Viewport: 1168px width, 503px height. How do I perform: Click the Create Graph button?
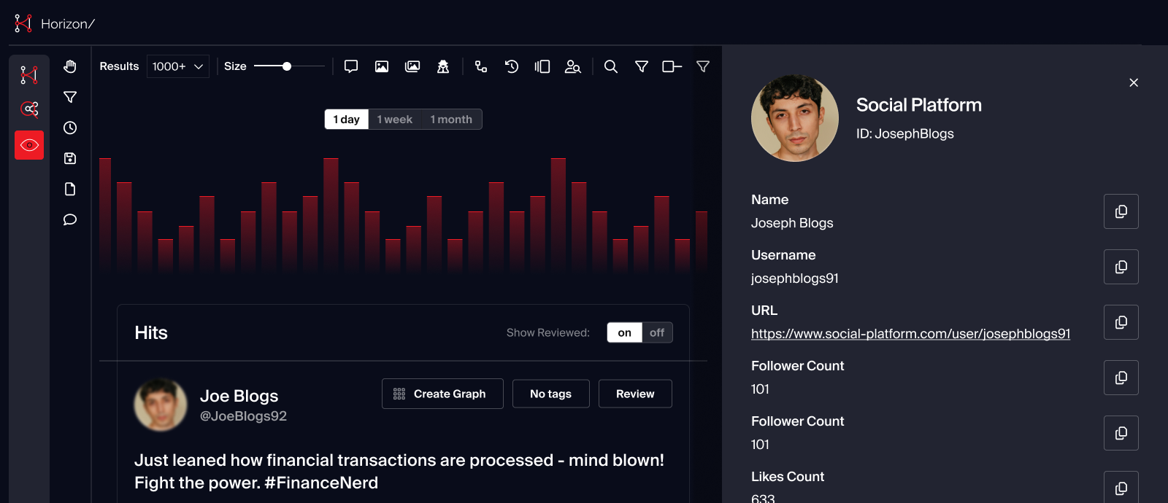442,394
